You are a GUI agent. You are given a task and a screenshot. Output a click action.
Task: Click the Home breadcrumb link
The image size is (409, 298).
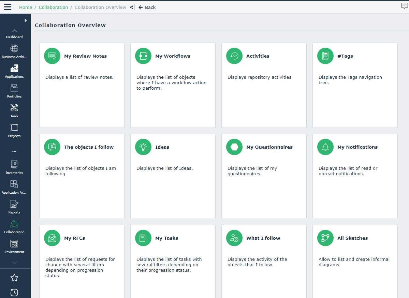point(26,7)
